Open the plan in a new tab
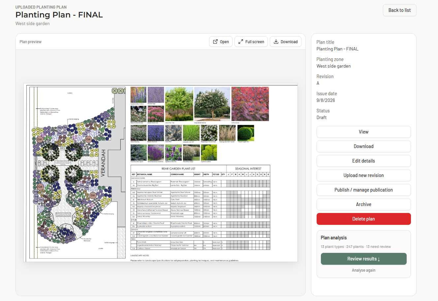The image size is (438, 301). click(221, 42)
